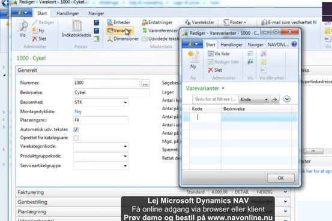Click the notes icon in the Vis tilknyttet group
Screen dimensions: 332x221
click(264, 62)
